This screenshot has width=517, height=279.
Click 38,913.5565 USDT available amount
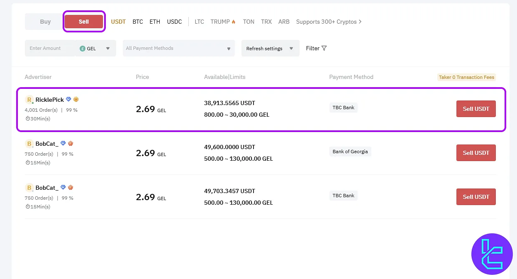pos(229,103)
